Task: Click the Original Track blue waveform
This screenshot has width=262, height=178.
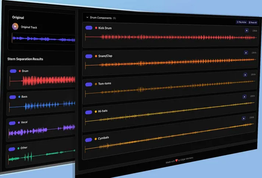Action: click(44, 39)
